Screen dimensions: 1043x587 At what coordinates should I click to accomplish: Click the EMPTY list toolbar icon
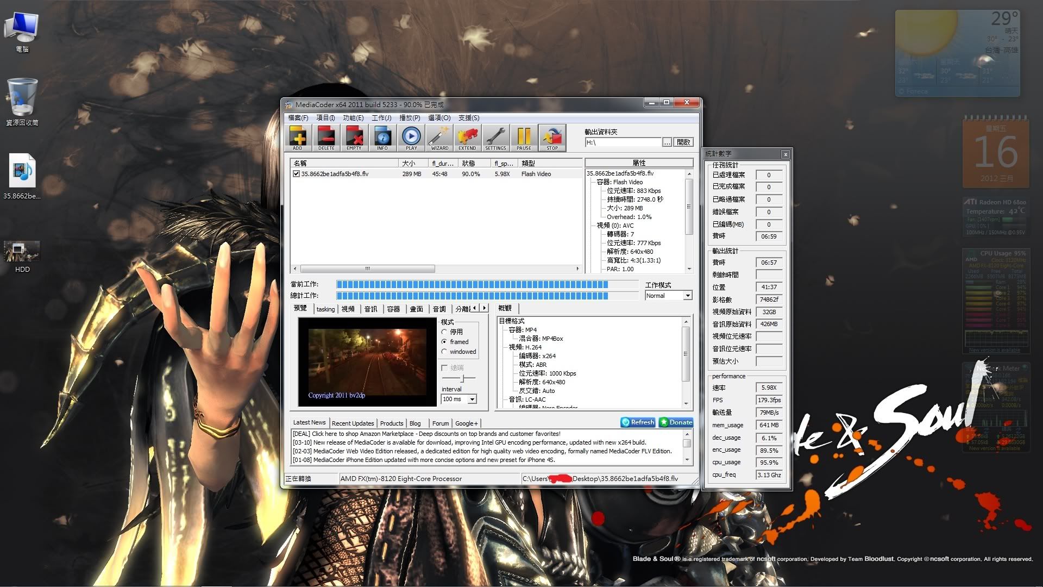pyautogui.click(x=354, y=138)
